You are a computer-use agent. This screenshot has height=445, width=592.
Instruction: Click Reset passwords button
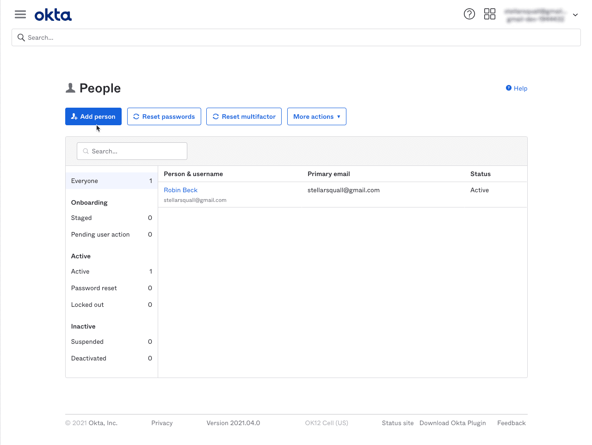164,116
